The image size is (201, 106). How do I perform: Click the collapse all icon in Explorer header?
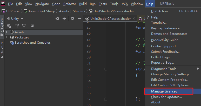[64, 19]
